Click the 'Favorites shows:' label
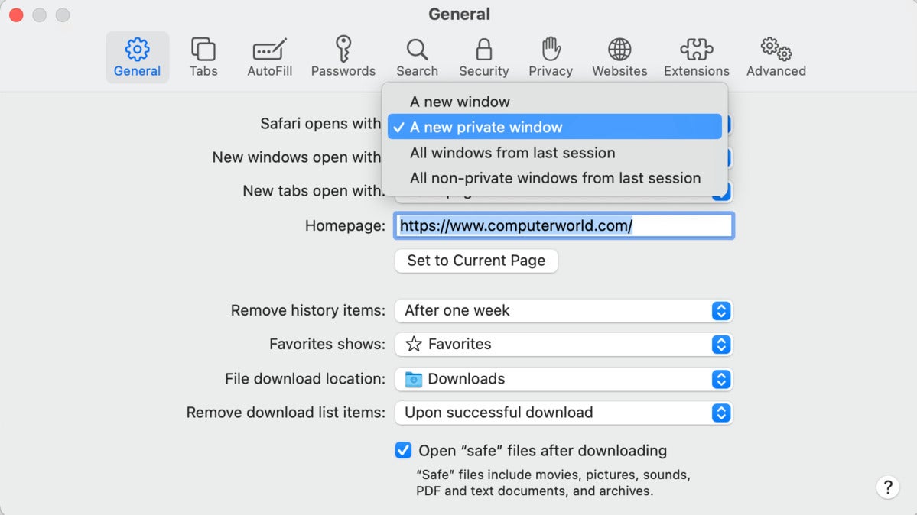 tap(327, 344)
